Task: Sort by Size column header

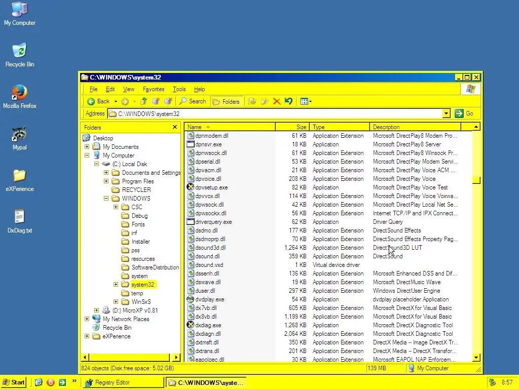Action: click(x=292, y=127)
